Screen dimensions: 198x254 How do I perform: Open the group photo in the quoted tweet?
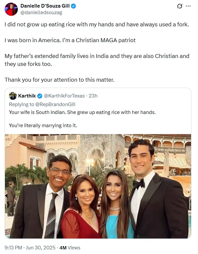click(x=98, y=186)
